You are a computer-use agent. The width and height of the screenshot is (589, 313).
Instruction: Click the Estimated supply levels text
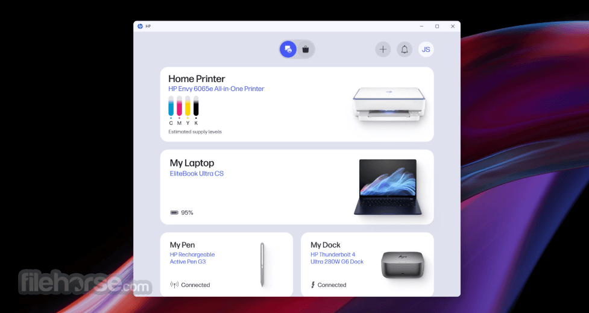(x=195, y=132)
